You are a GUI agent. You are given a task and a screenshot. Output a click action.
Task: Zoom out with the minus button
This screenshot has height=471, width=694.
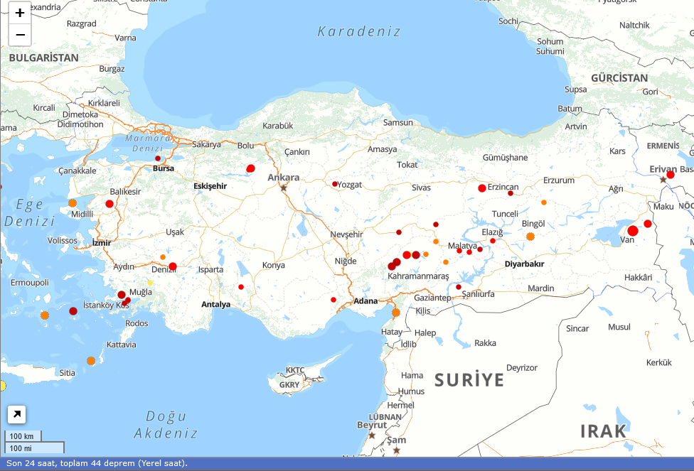tap(20, 35)
